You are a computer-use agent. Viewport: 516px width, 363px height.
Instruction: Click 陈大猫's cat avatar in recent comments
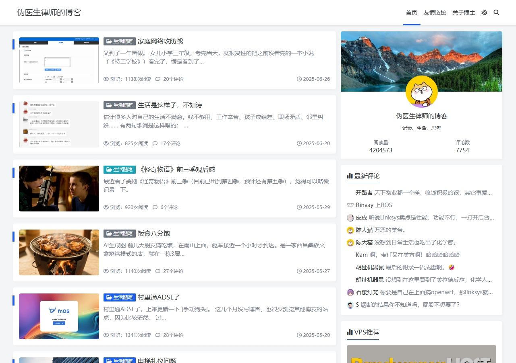coord(350,230)
